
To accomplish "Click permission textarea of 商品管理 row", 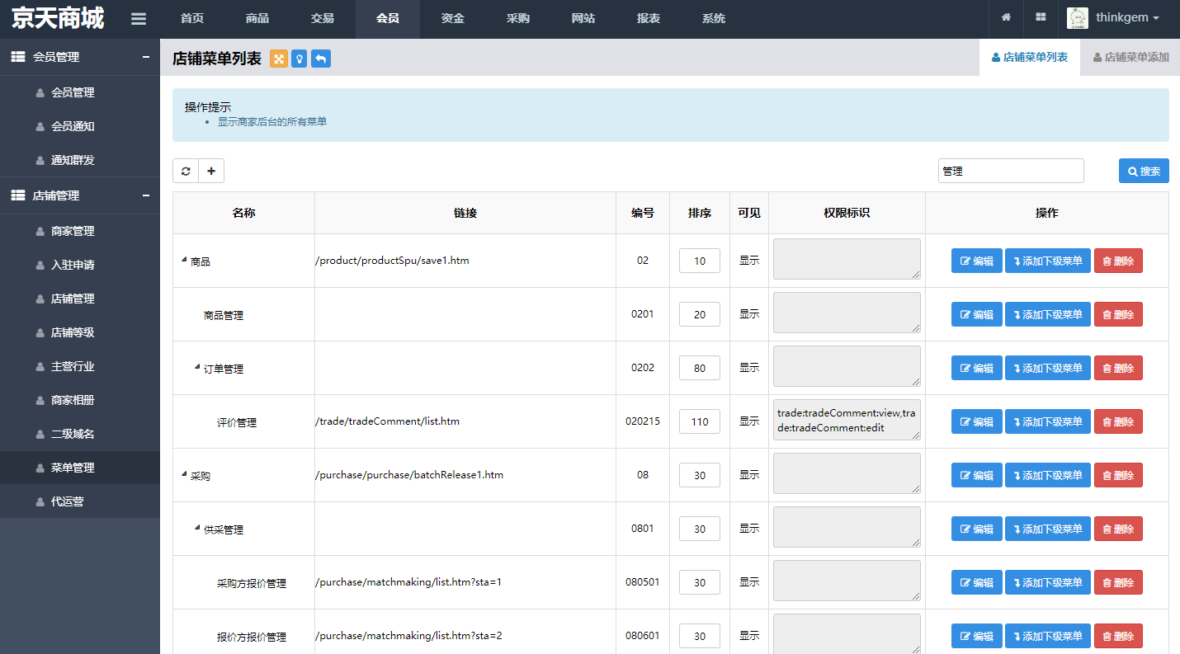I will 847,313.
